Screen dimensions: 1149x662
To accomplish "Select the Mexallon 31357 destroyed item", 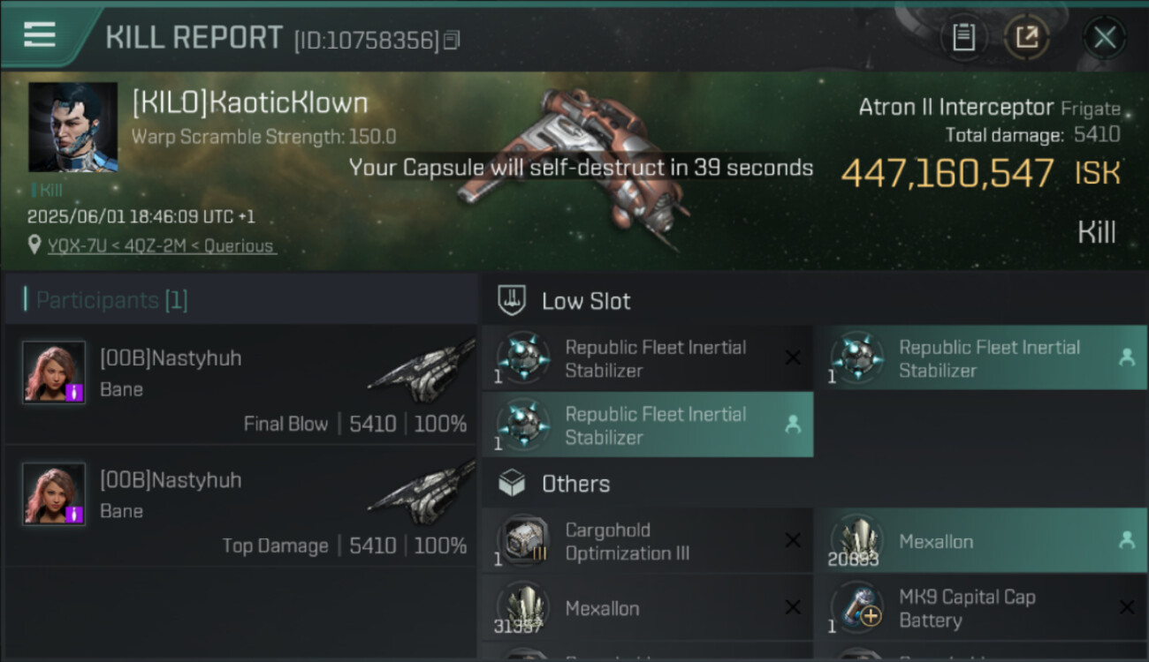I will pos(646,608).
